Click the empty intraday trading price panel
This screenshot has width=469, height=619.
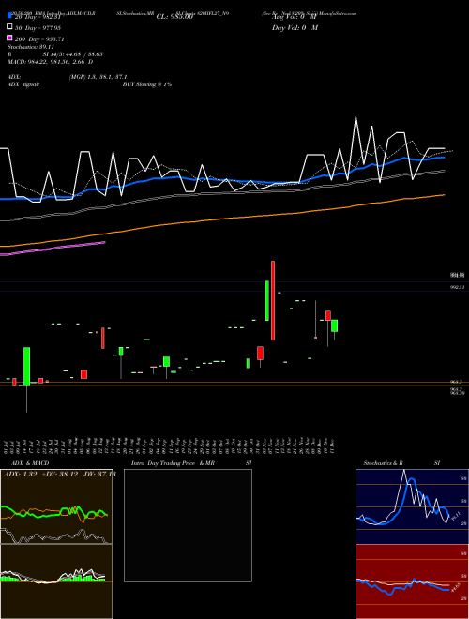pos(188,525)
